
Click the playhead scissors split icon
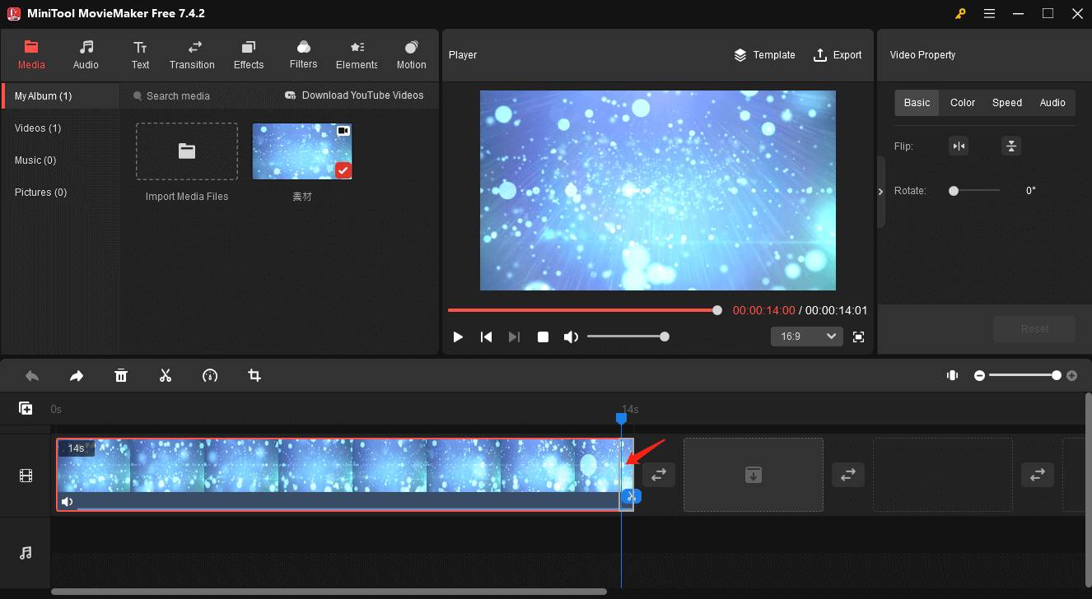[x=632, y=496]
